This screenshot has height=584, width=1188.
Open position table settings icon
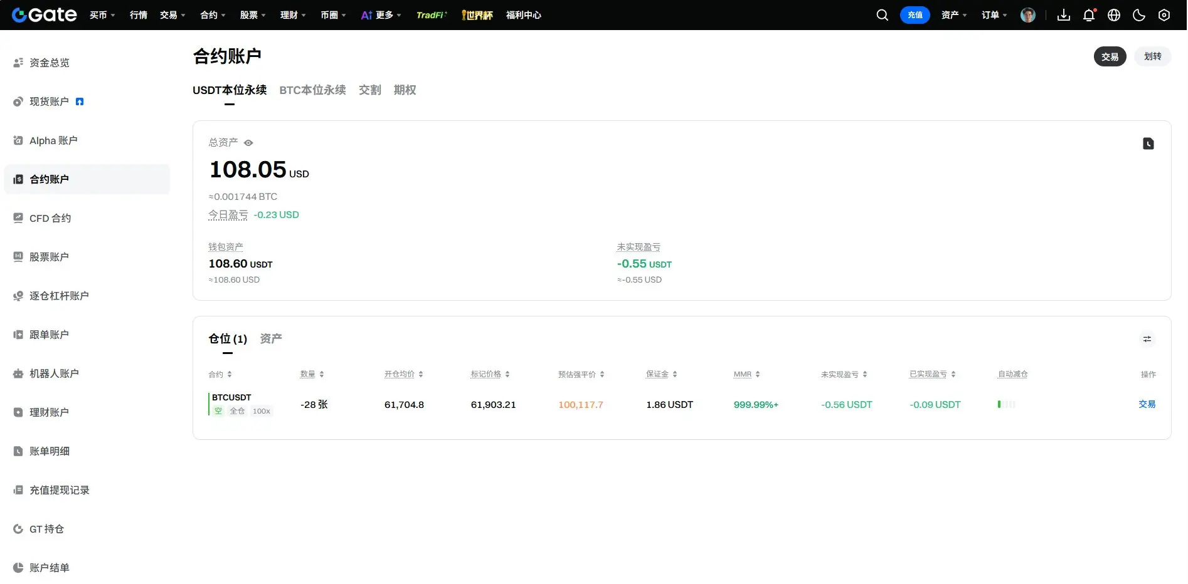[1147, 339]
